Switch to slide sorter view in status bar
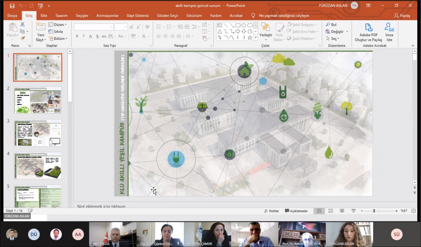Viewport: 421px width, 247px height. click(331, 211)
